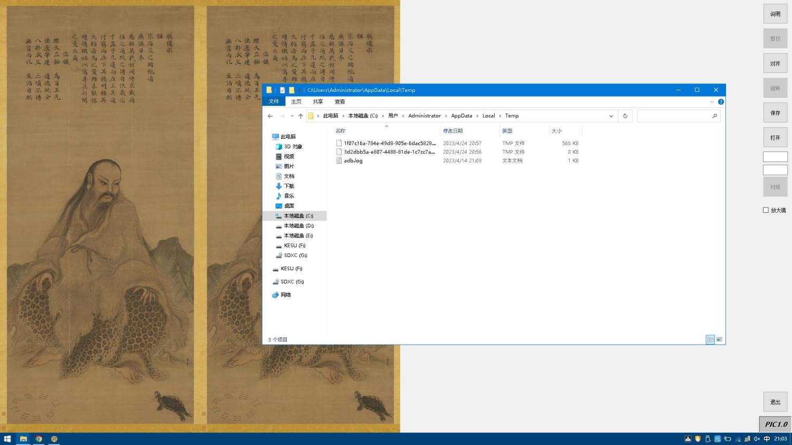
Task: Switch to large icons view in the status bar
Action: coord(719,339)
